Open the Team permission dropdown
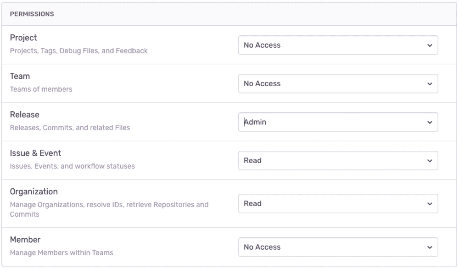Screen dimensions: 459x268 point(338,83)
